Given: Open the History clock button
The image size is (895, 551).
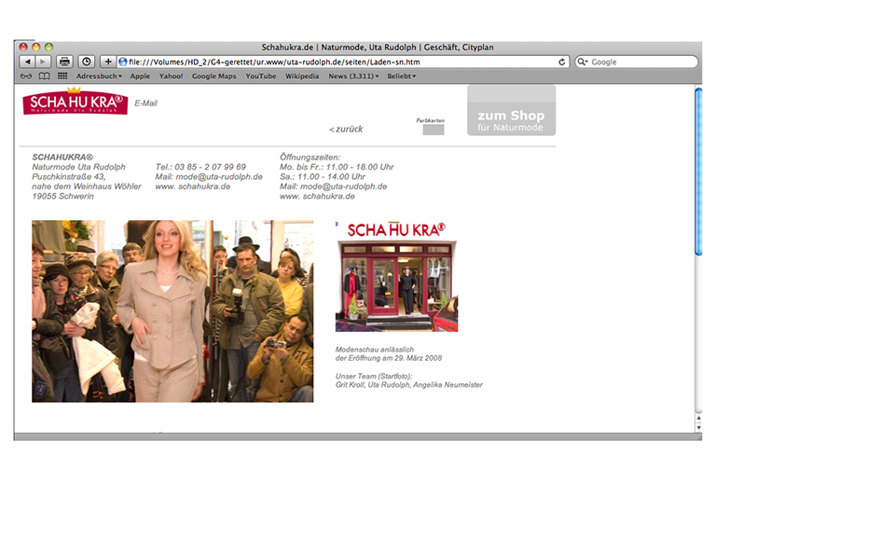Looking at the screenshot, I should coord(86,62).
